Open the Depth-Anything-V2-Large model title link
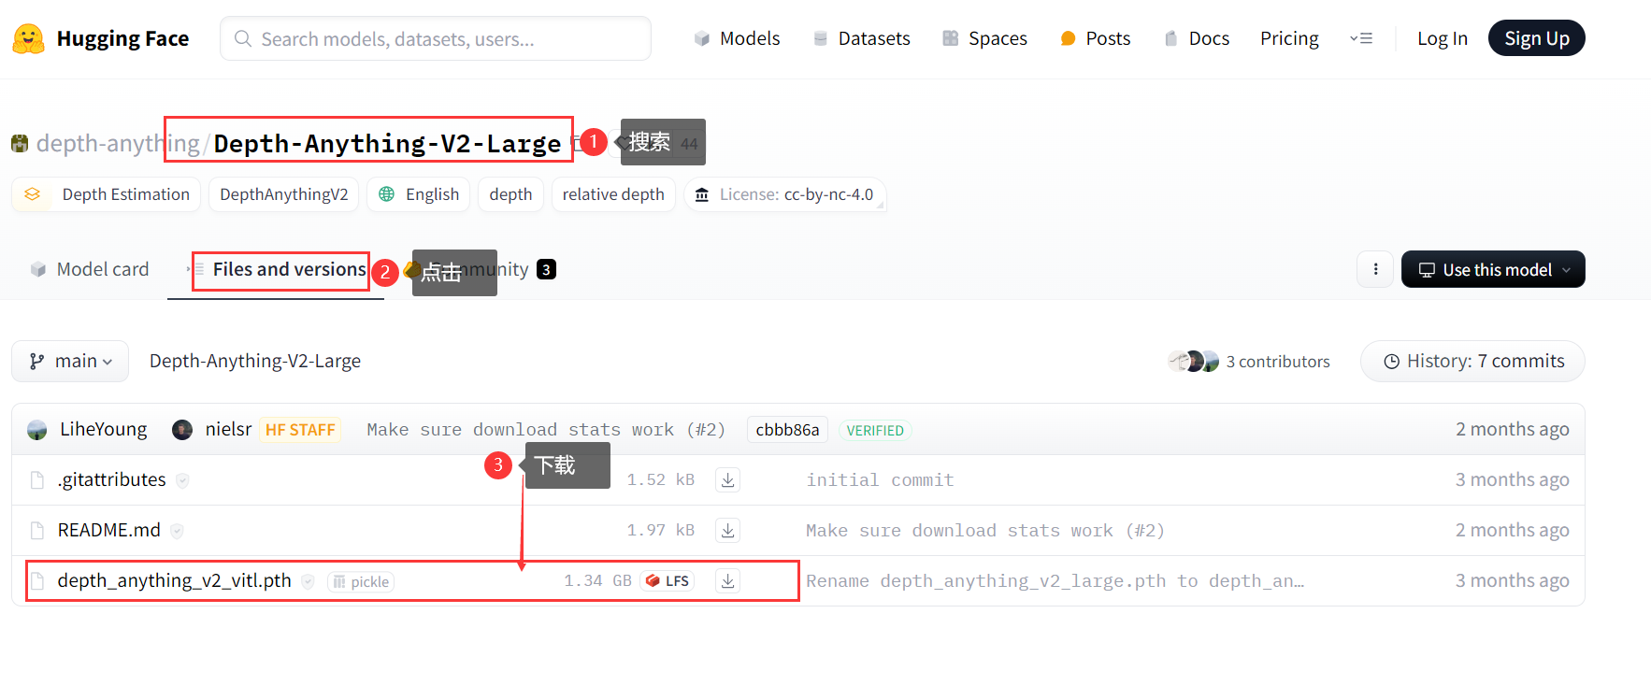The image size is (1651, 685). pos(387,143)
